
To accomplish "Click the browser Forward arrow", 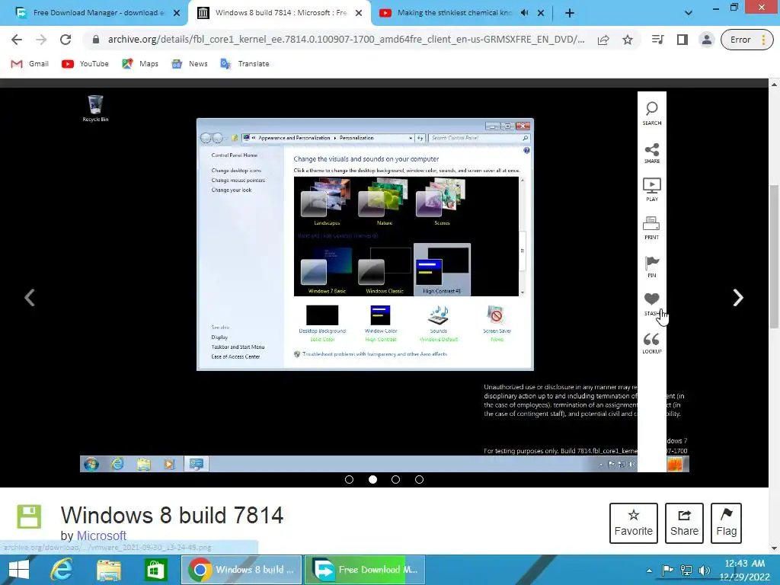I will click(41, 40).
